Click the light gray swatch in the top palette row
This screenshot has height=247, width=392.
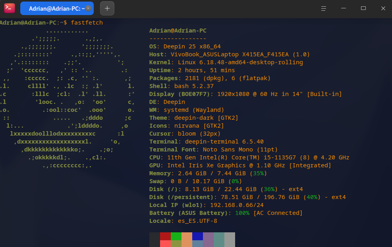point(230,236)
